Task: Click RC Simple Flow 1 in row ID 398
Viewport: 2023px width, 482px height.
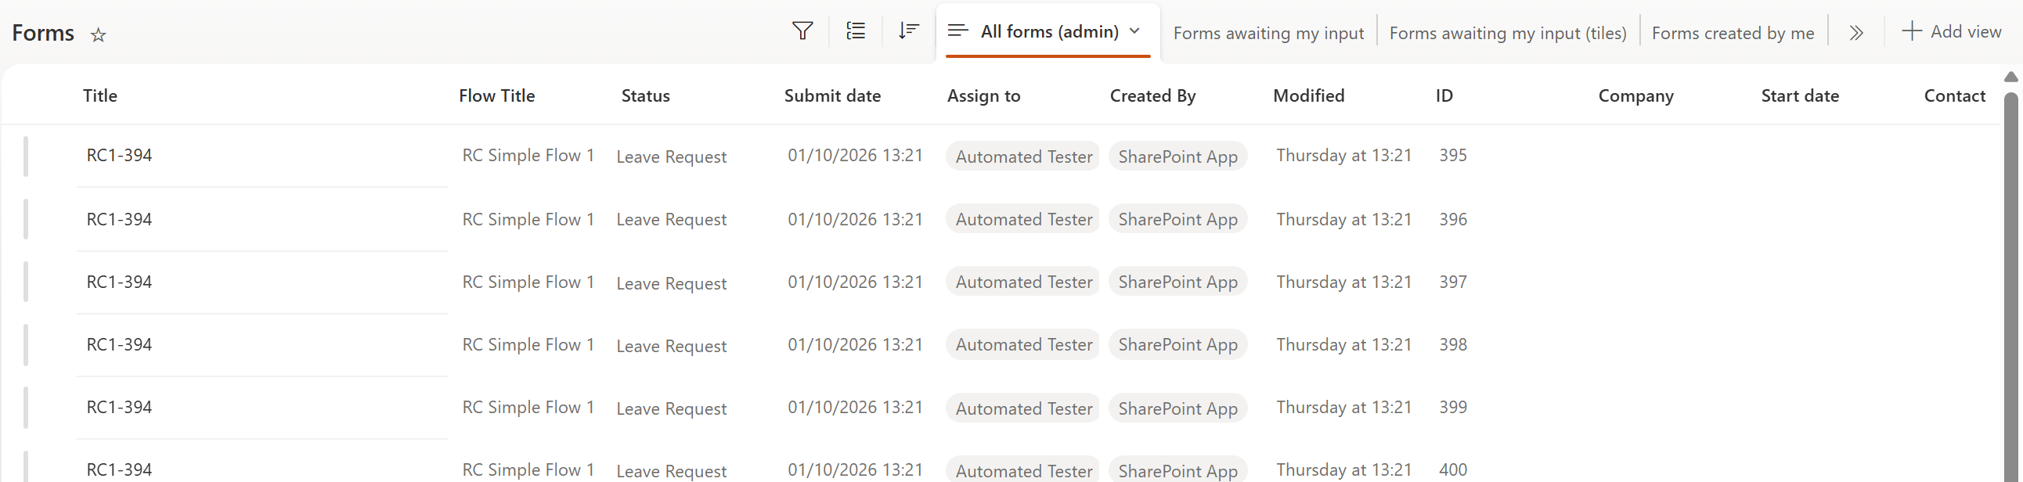Action: click(x=528, y=344)
